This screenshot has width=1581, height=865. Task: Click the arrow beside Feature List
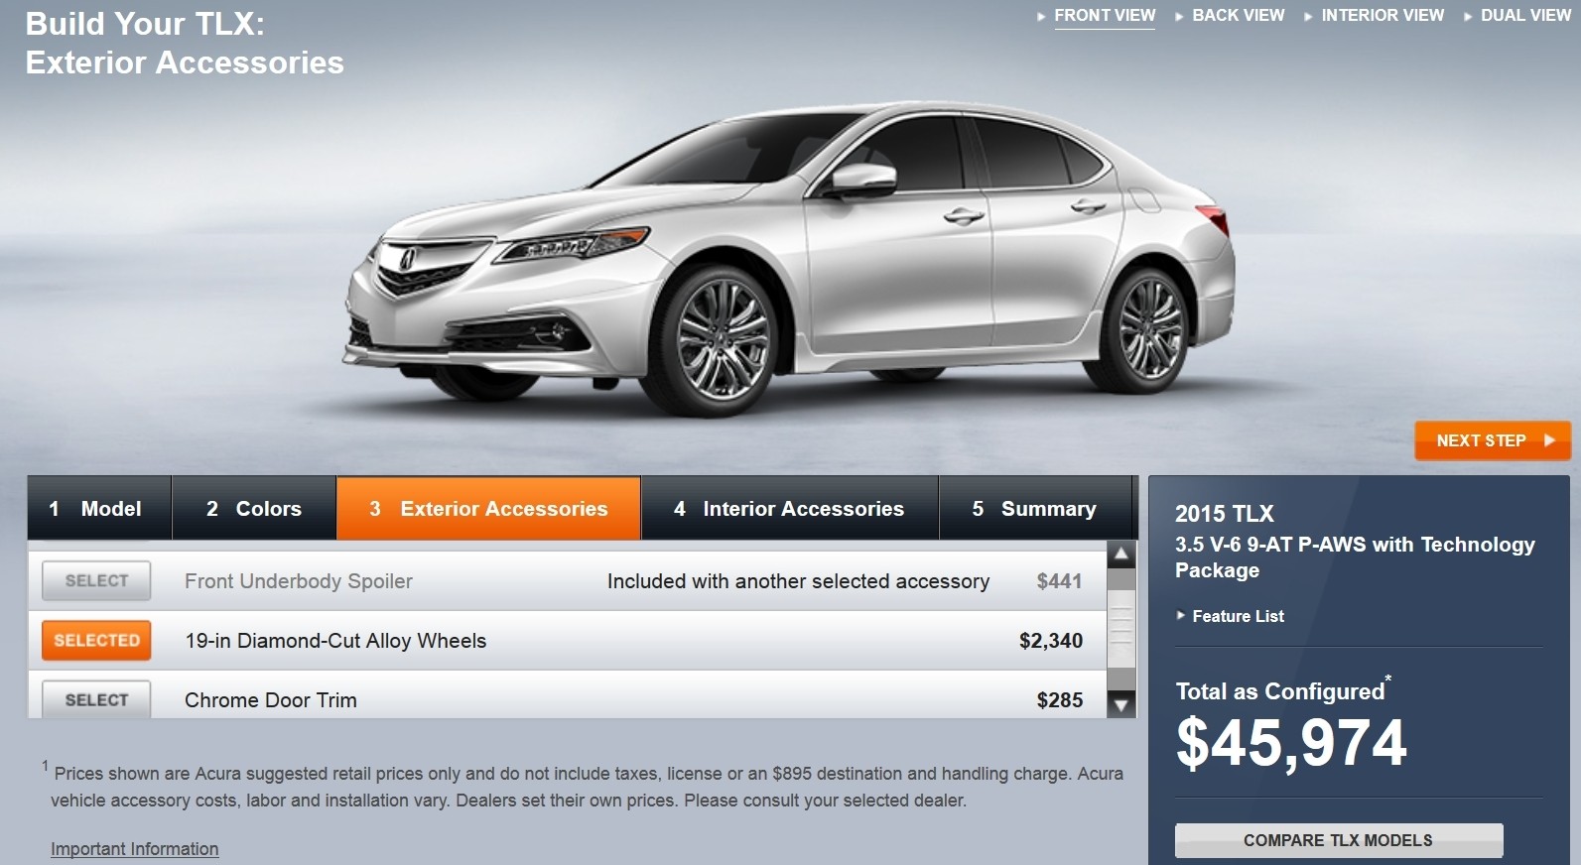tap(1181, 616)
